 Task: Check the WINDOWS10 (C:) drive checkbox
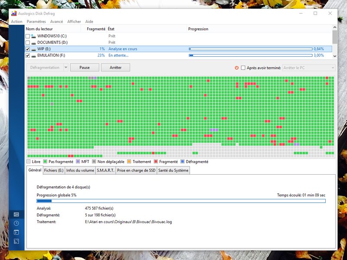tap(28, 36)
